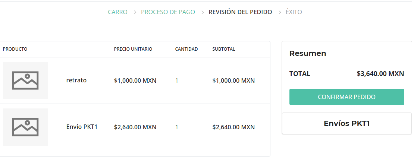
Task: Select the SUBTOTAL column header
Action: (224, 49)
